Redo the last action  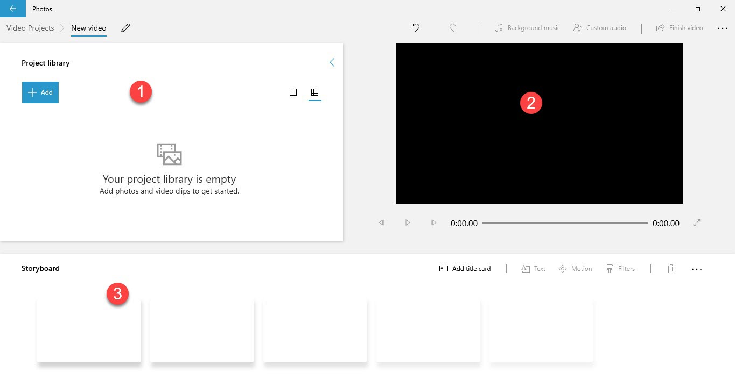tap(453, 28)
